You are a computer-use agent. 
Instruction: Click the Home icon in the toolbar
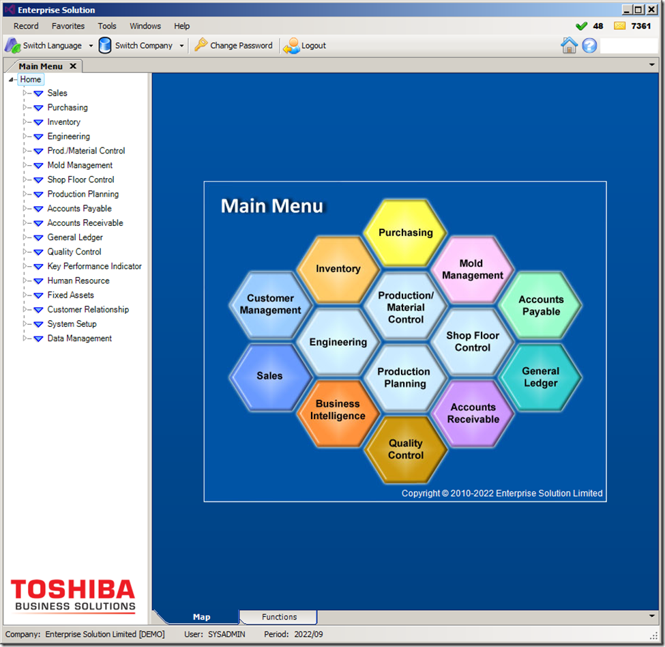click(569, 46)
